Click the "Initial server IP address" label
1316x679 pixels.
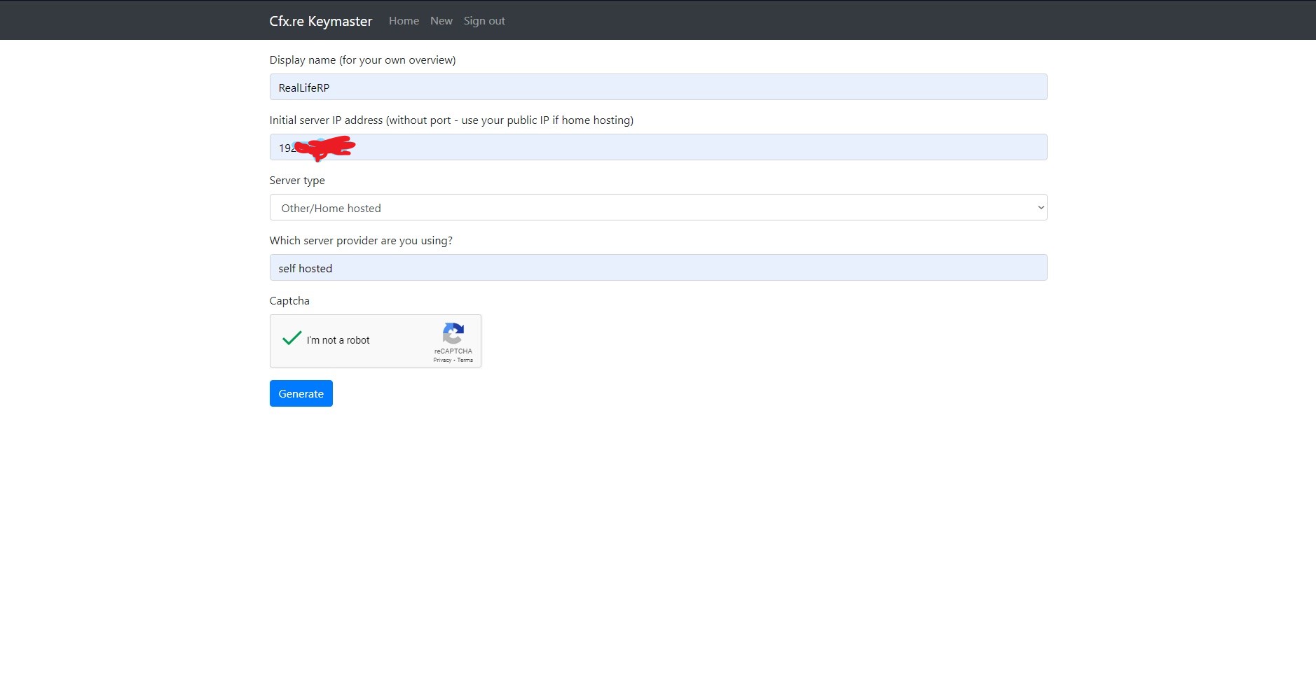(x=451, y=120)
